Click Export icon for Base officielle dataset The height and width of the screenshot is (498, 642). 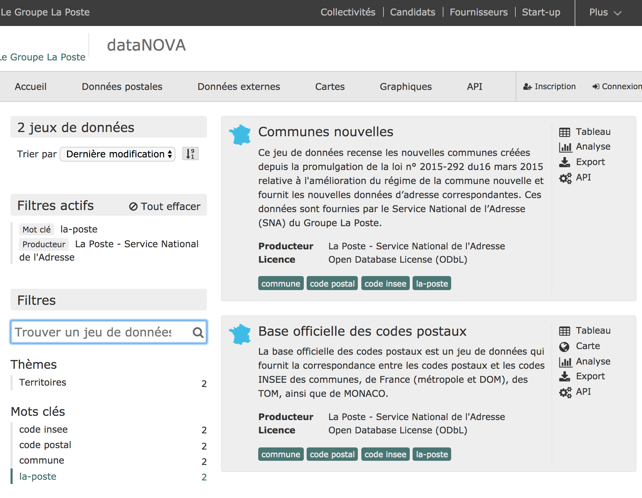click(x=564, y=376)
